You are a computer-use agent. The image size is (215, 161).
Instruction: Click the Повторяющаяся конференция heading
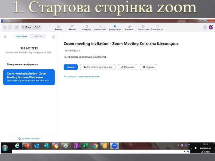[x=22, y=64]
